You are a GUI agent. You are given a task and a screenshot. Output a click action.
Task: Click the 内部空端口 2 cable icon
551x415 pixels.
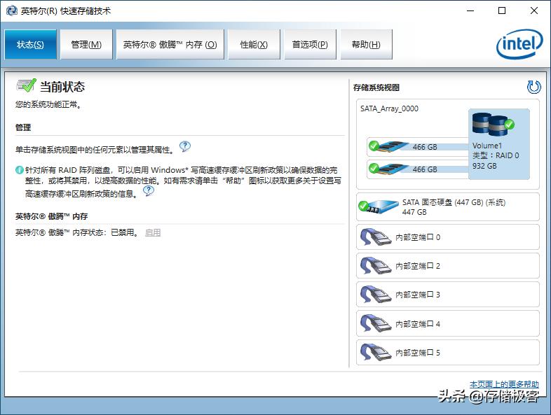pyautogui.click(x=375, y=266)
